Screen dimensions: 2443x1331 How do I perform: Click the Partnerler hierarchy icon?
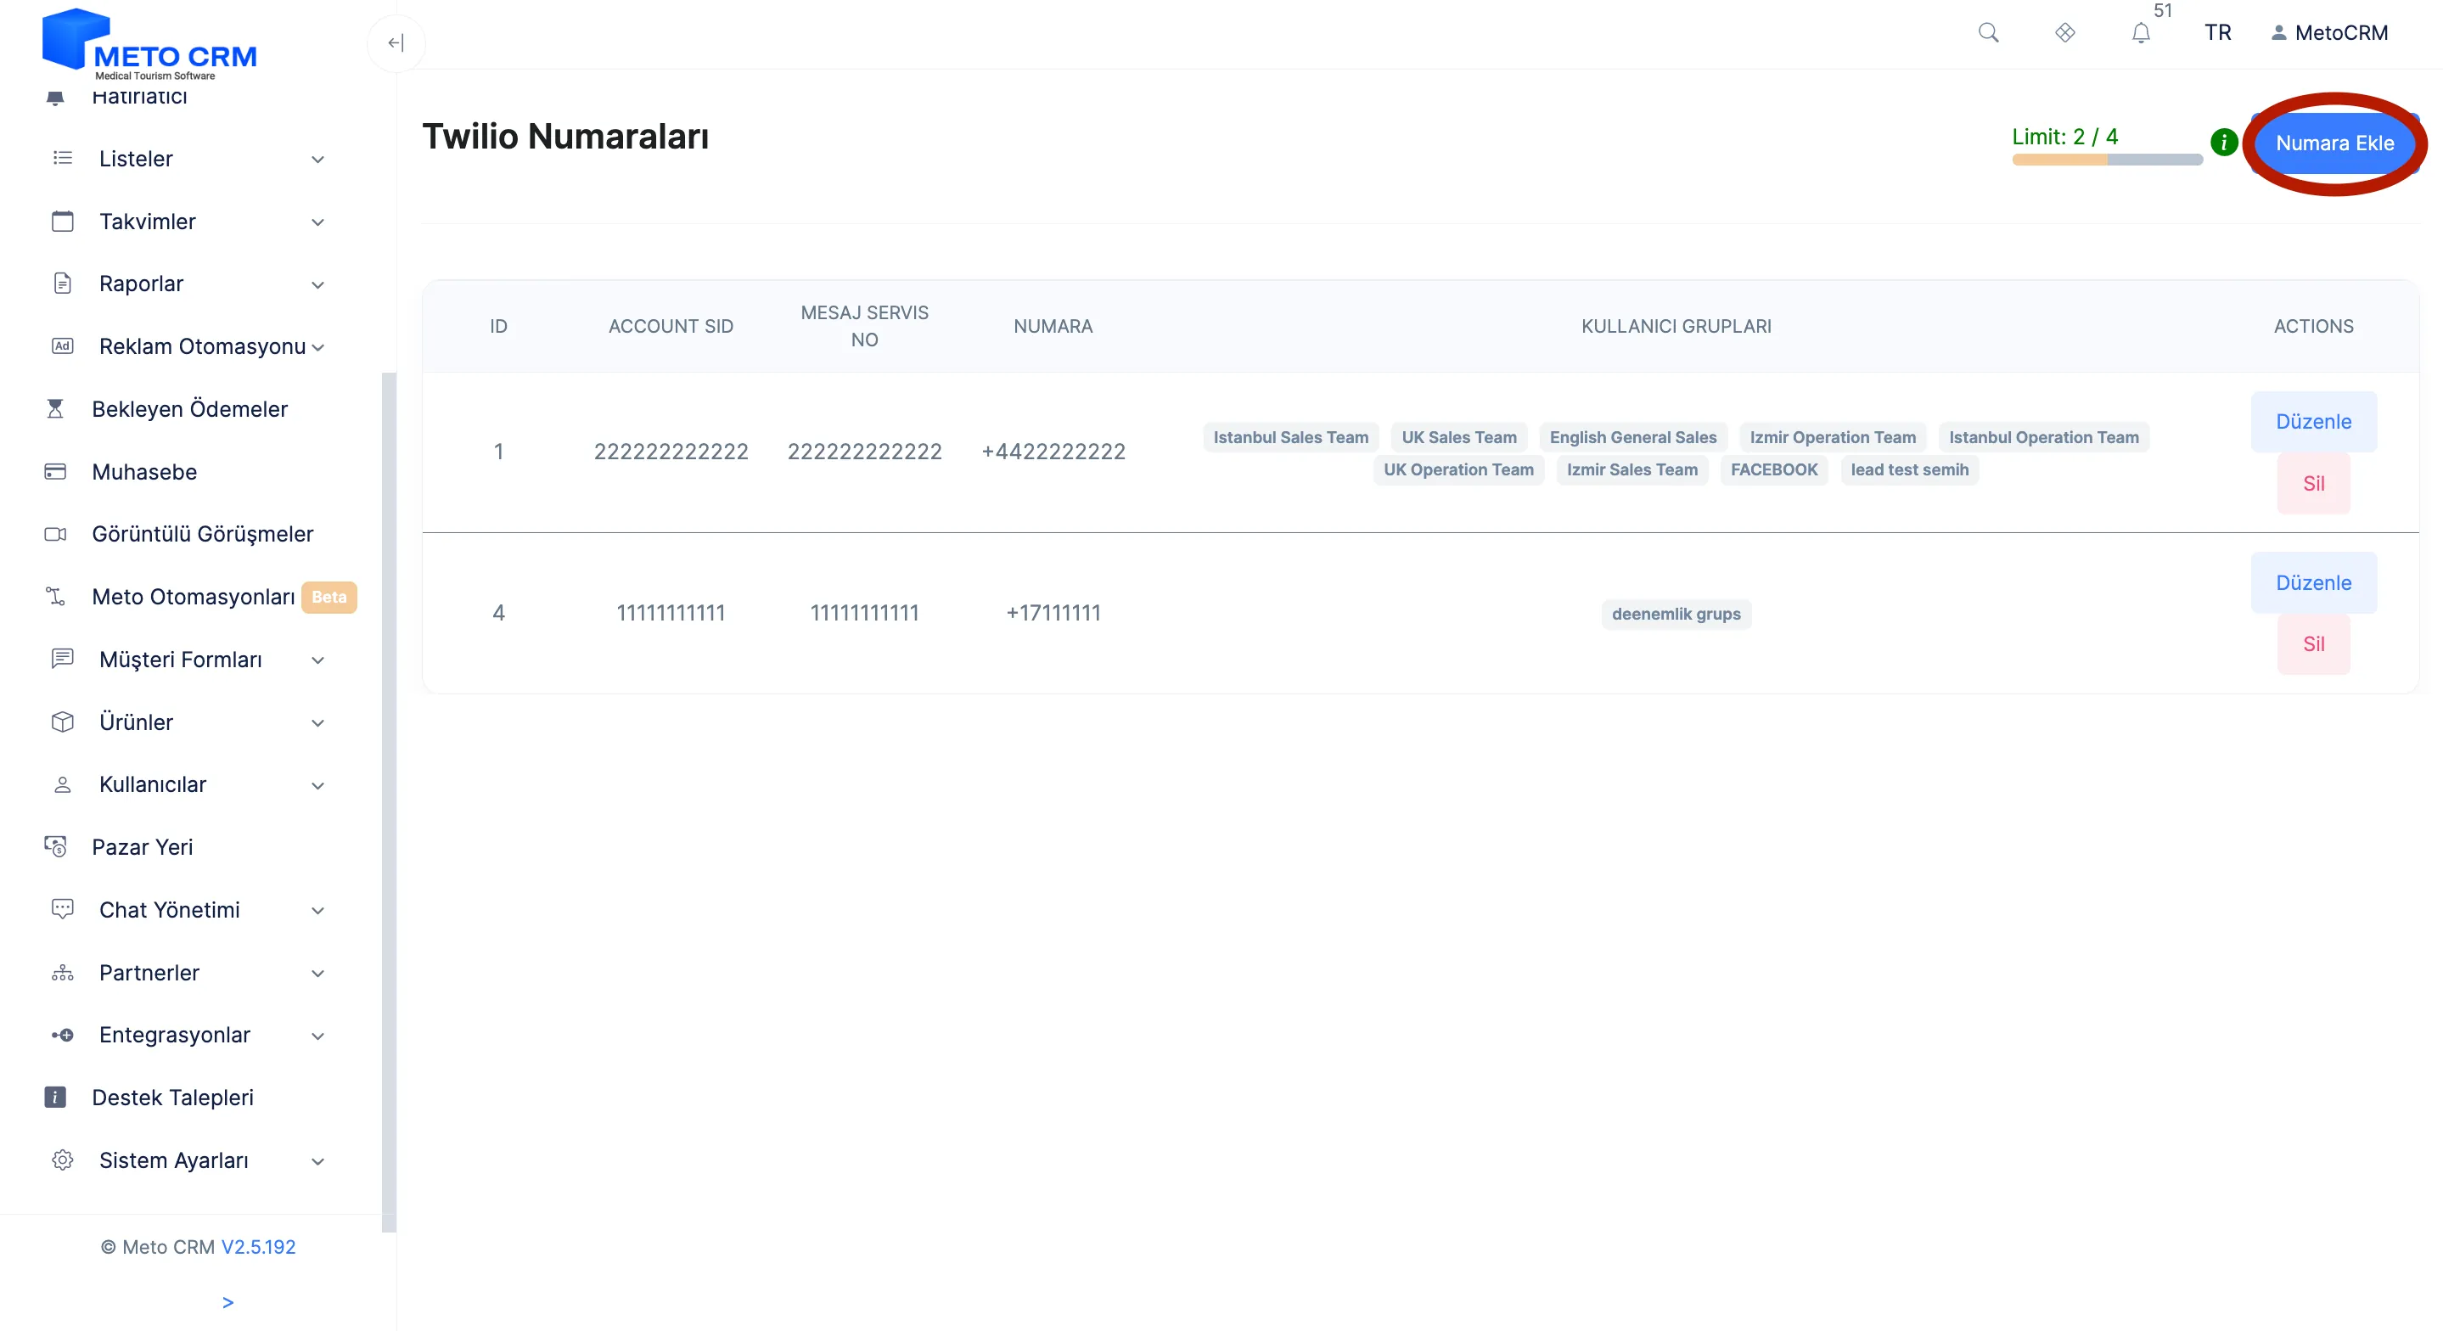[63, 973]
